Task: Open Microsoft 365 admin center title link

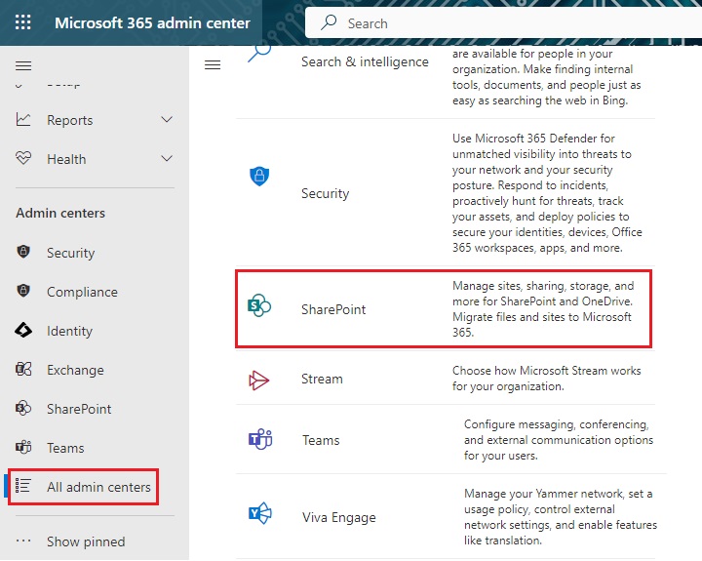Action: click(152, 22)
